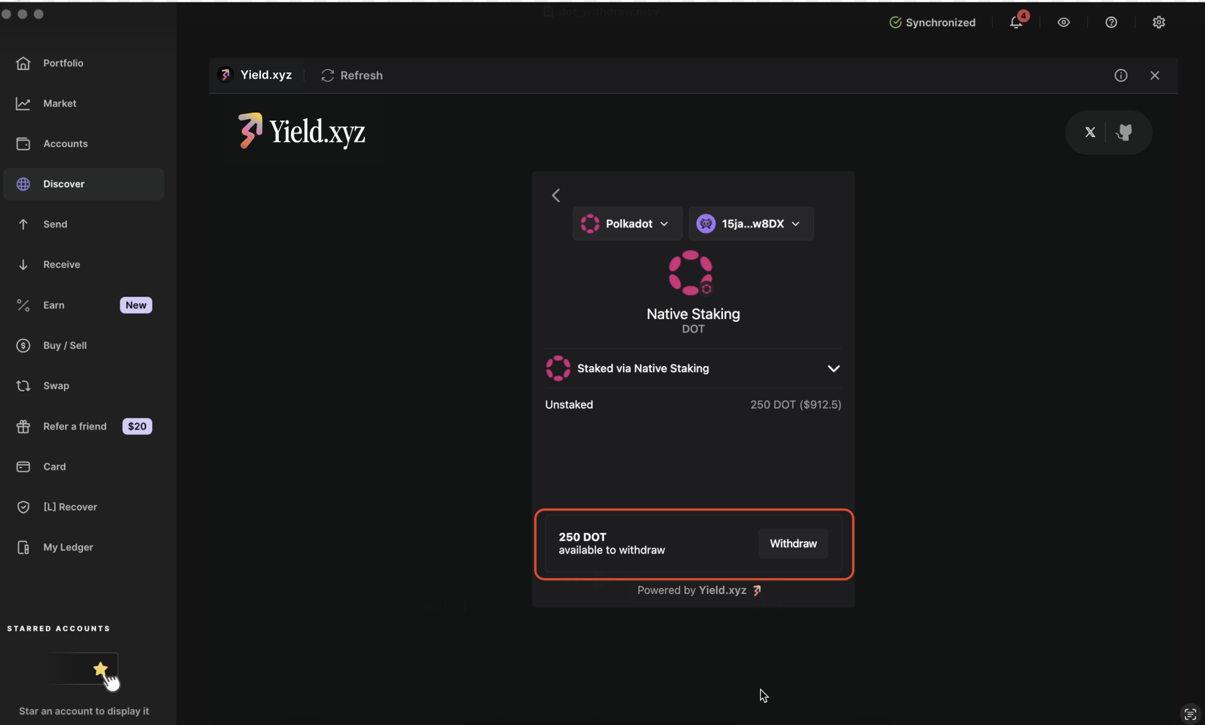Open the X social link icon
The width and height of the screenshot is (1205, 725).
(x=1090, y=132)
